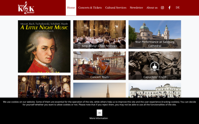The height and width of the screenshot is (124, 199).
Task: Open the Instagram icon in header
Action: [x=162, y=8]
